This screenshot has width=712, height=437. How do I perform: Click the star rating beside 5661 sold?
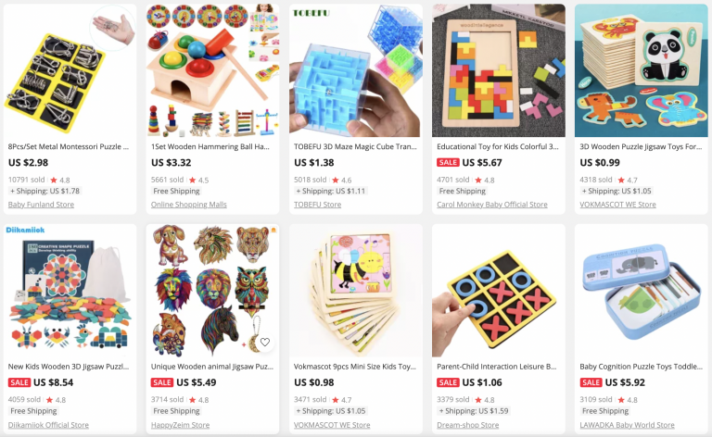pyautogui.click(x=199, y=180)
